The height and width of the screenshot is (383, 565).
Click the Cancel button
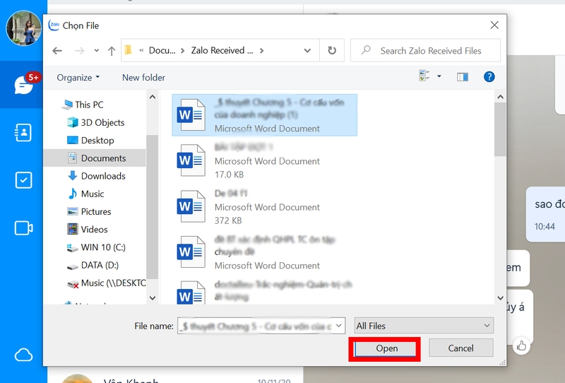(x=461, y=348)
